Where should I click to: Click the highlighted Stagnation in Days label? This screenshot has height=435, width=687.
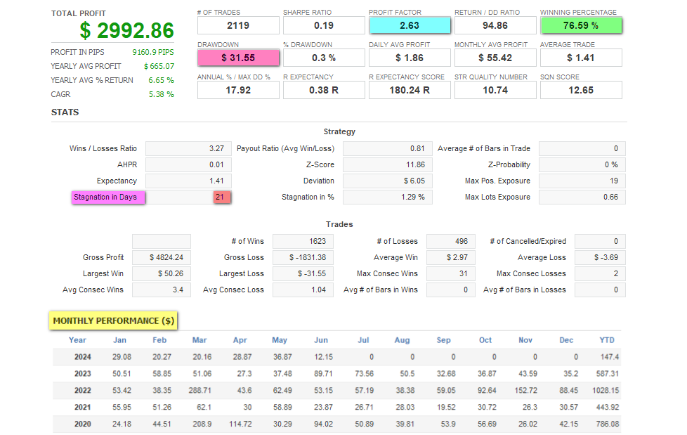point(108,197)
